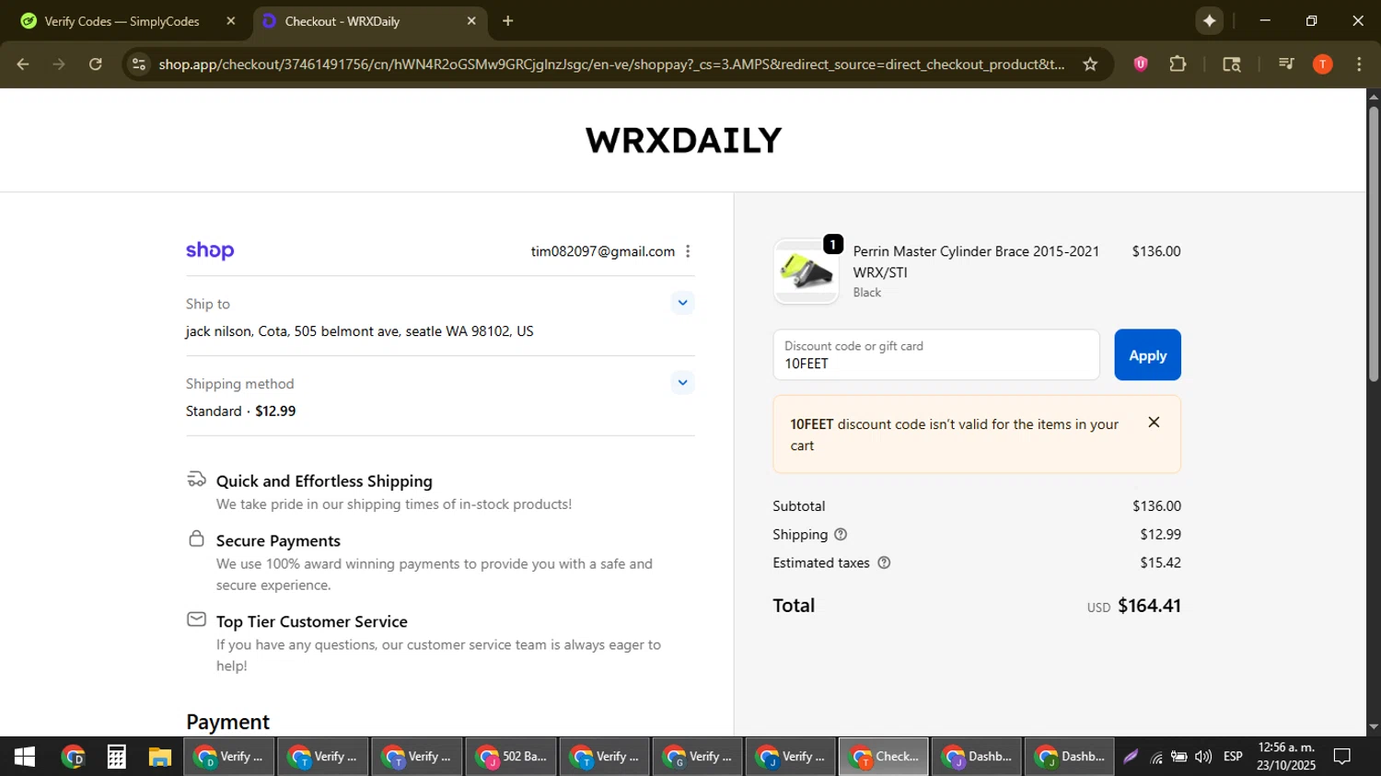Click the Subtotal $136.00 amount
The width and height of the screenshot is (1381, 776).
pos(1156,506)
